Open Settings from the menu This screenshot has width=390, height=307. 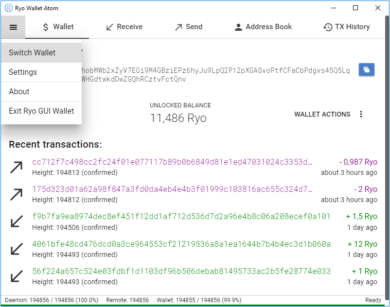pos(41,72)
